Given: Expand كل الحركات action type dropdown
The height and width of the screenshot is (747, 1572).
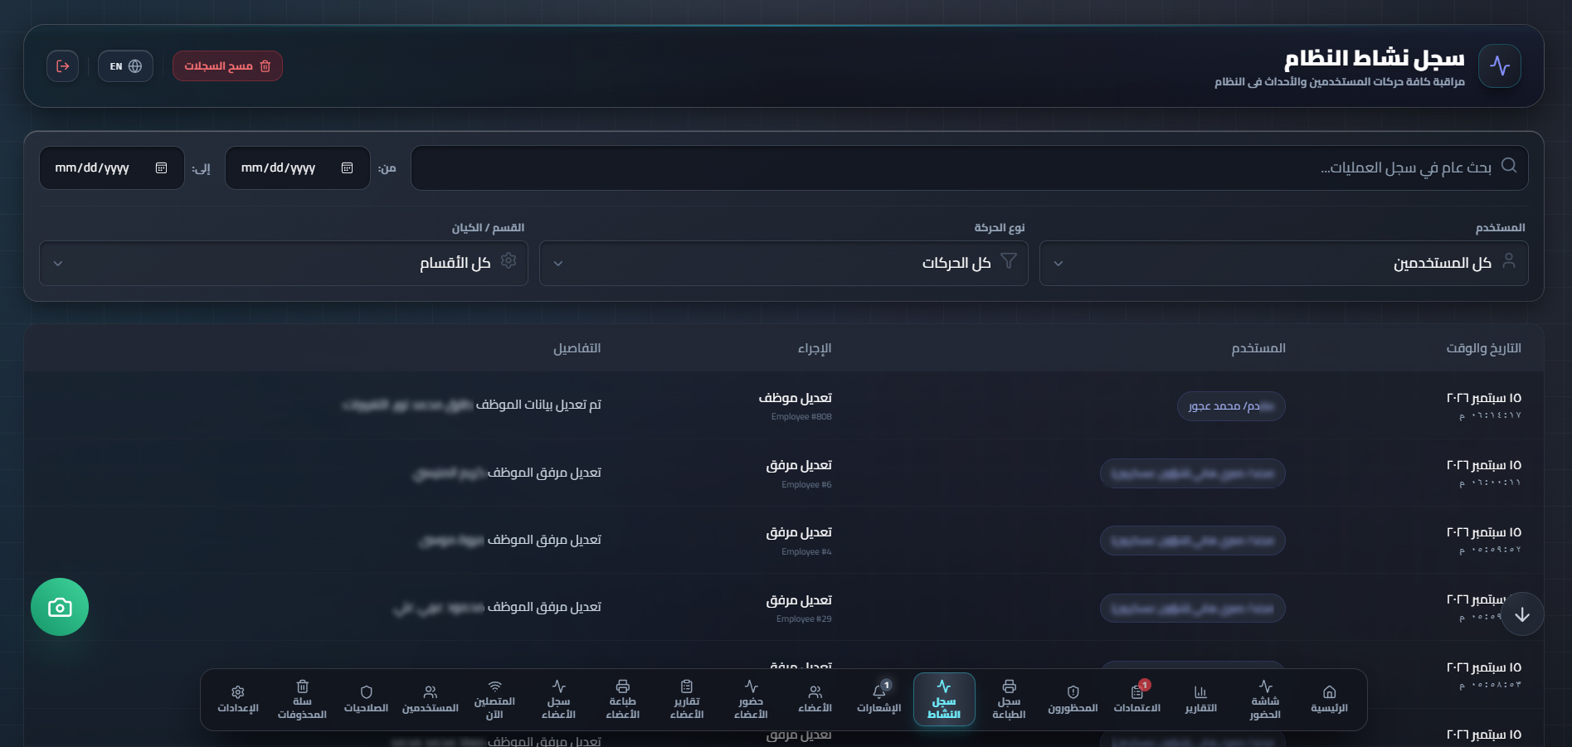Looking at the screenshot, I should pyautogui.click(x=783, y=264).
